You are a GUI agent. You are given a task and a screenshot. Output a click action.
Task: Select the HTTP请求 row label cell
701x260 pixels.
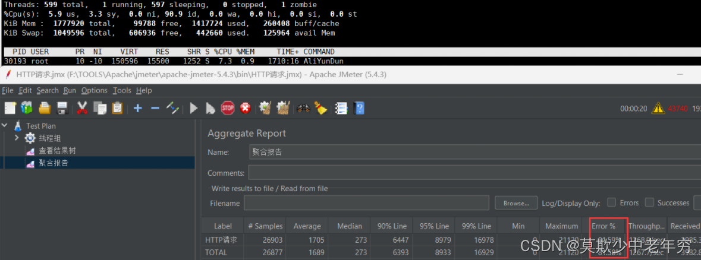pyautogui.click(x=221, y=240)
